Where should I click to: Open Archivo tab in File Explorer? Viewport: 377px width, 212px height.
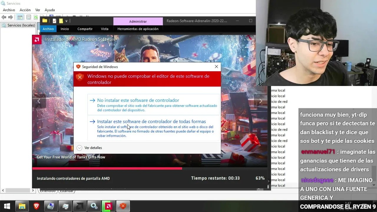[x=48, y=29]
